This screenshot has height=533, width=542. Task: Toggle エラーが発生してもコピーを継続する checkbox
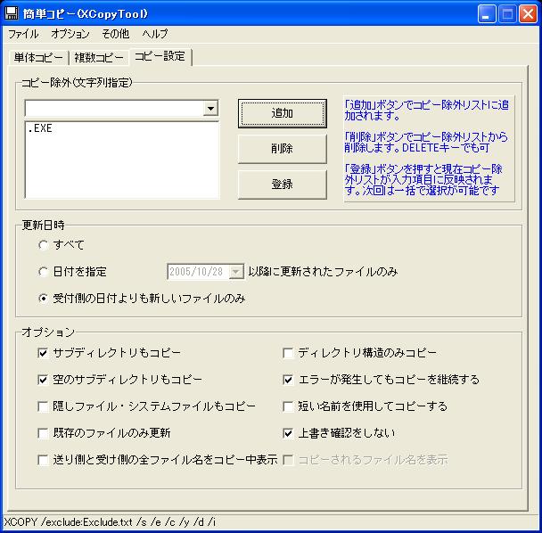click(288, 380)
